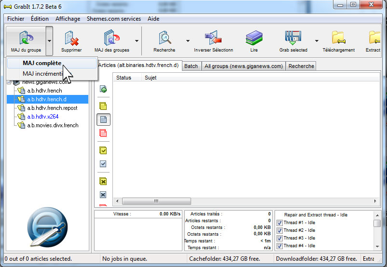Open the Téléchargement folder icon
This screenshot has height=267, width=387.
tap(338, 38)
